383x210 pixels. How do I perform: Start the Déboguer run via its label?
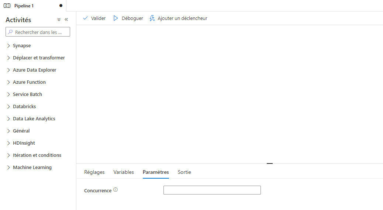click(132, 18)
